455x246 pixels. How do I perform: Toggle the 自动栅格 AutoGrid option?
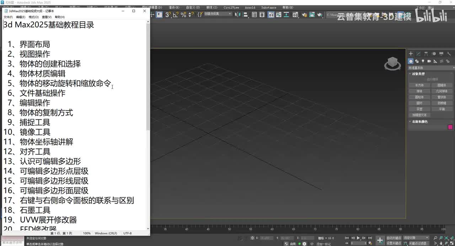pos(432,79)
